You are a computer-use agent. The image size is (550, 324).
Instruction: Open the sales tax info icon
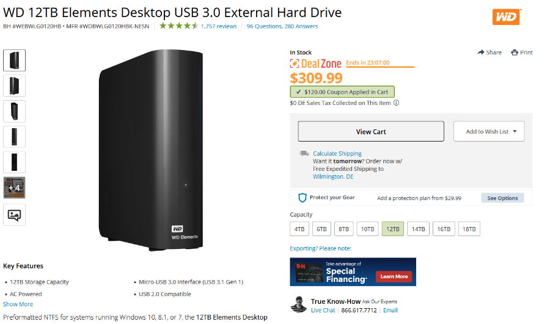tap(396, 103)
